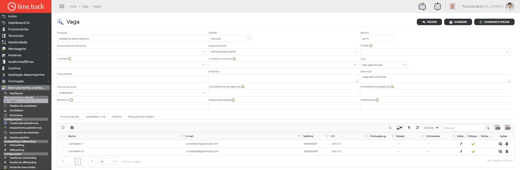
Task: Open the Tom do anúncio dropdown
Action: 132,93
